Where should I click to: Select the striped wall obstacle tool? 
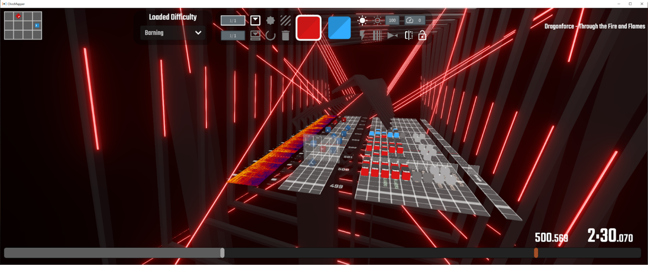click(286, 20)
